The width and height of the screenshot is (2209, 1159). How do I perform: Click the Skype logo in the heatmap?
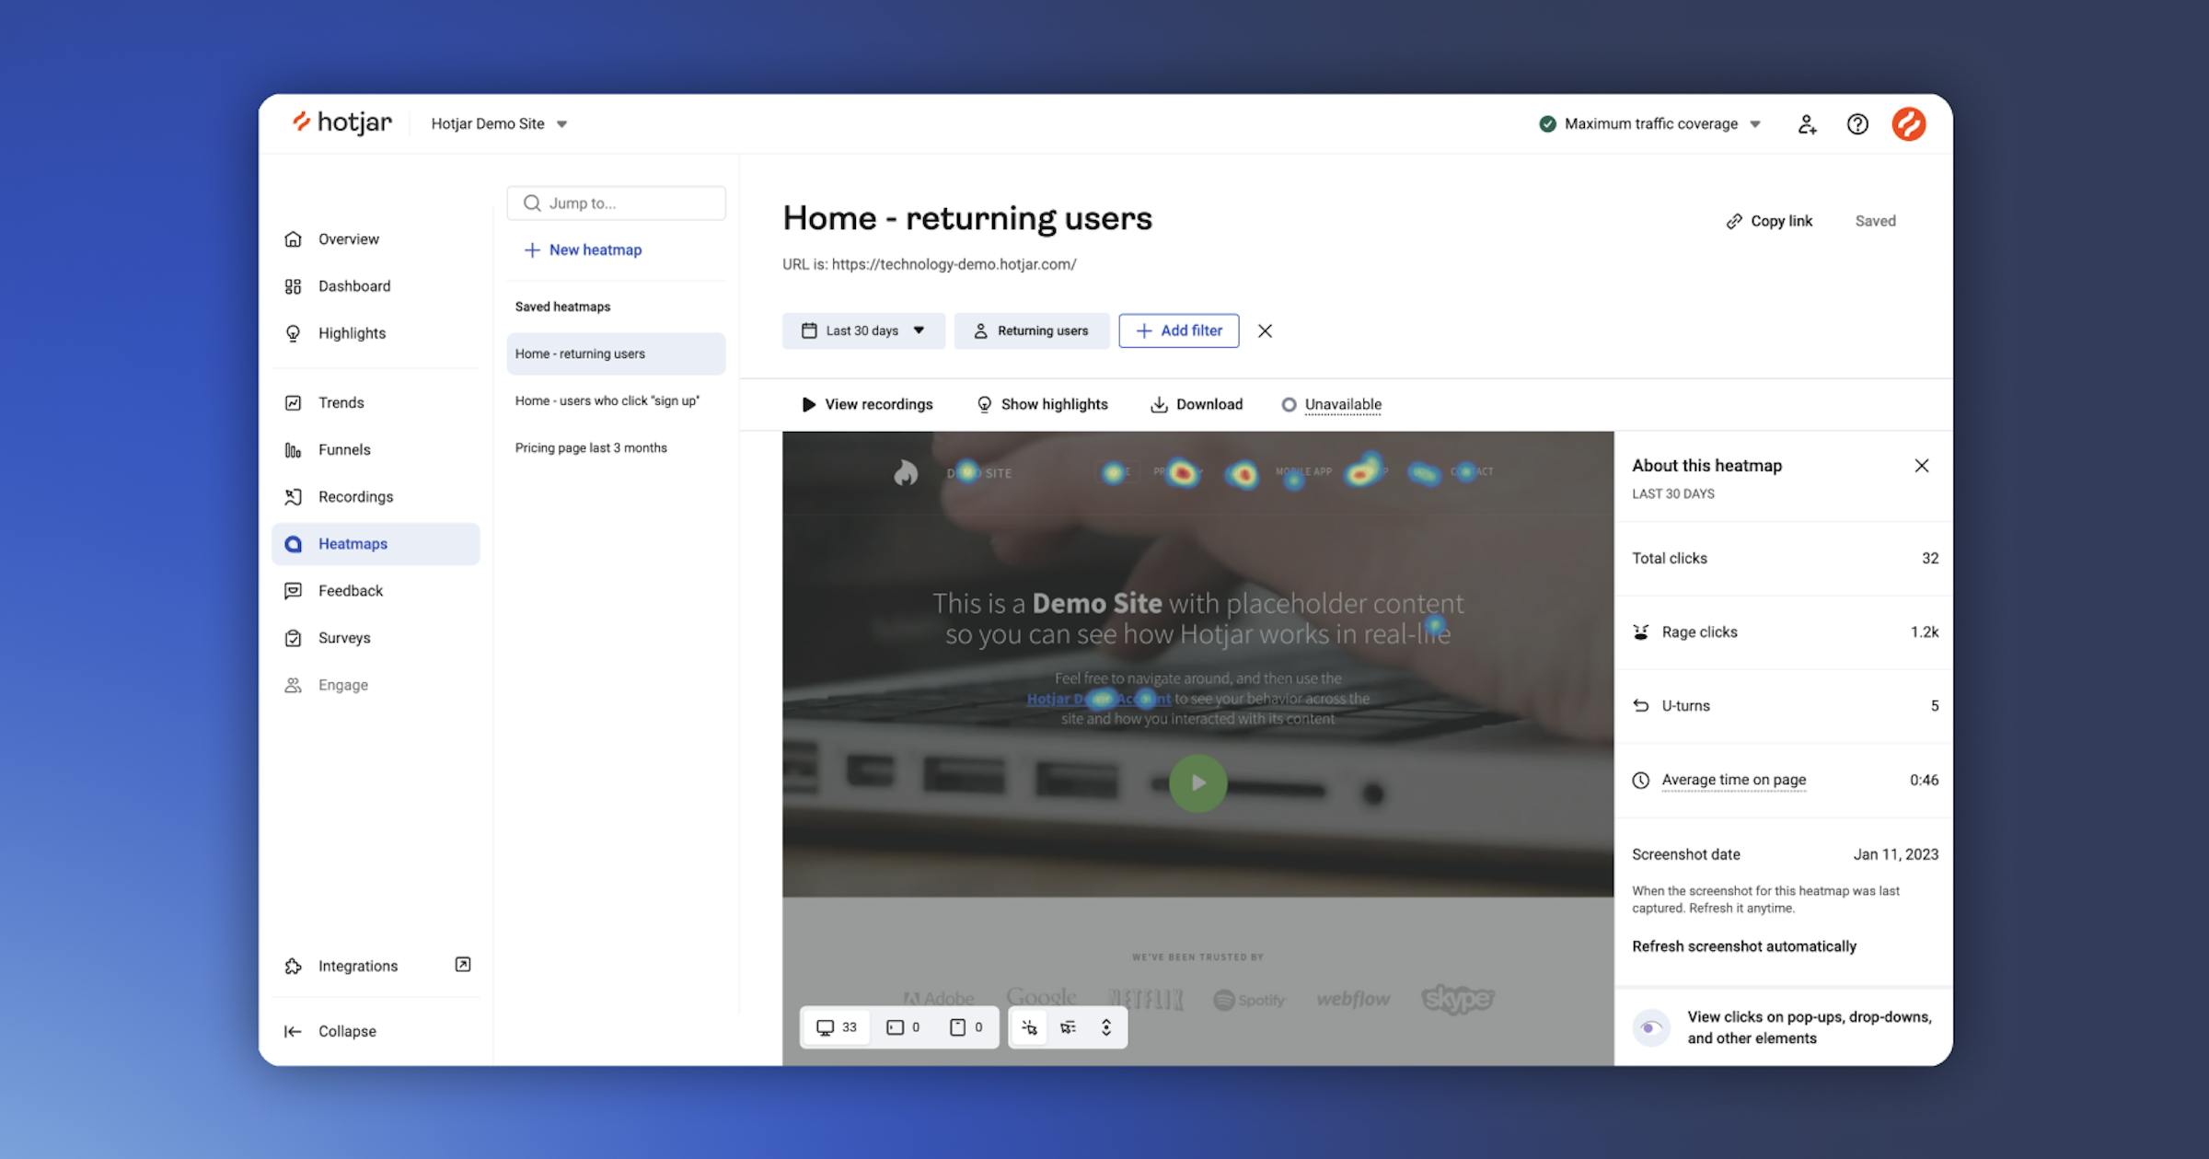point(1457,999)
